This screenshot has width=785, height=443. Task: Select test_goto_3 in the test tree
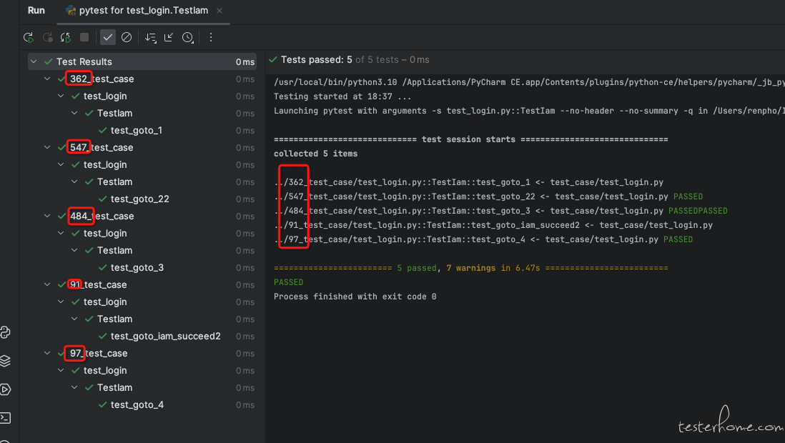point(137,267)
